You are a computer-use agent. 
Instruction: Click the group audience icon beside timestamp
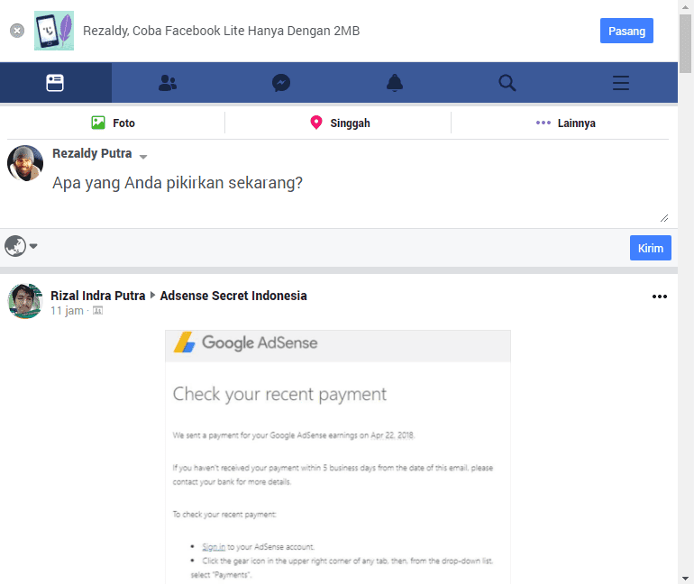(x=98, y=311)
